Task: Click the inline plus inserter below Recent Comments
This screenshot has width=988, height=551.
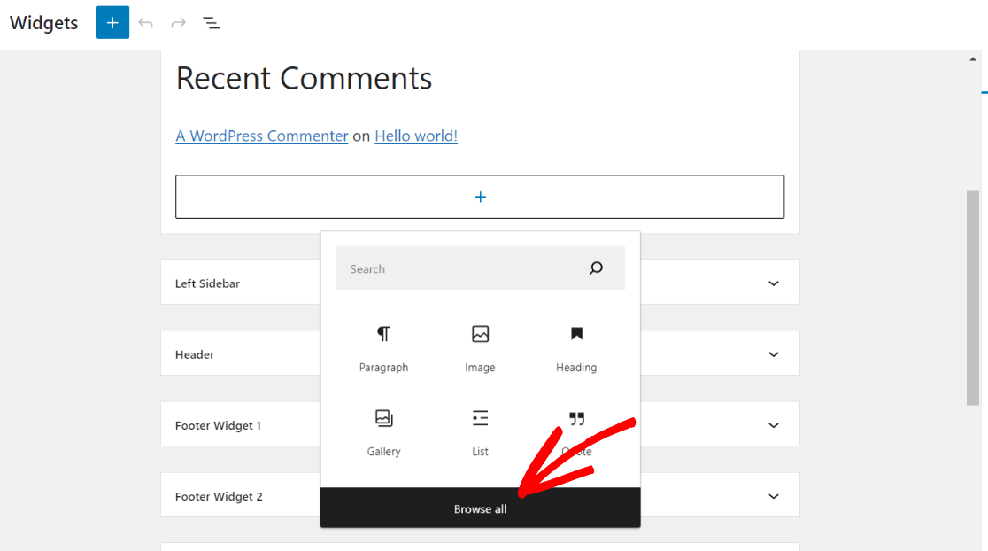Action: (479, 196)
